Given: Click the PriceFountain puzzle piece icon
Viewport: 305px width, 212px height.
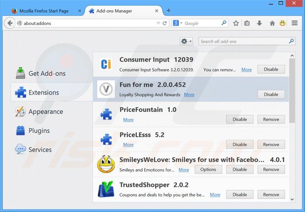Looking at the screenshot, I should tap(106, 114).
